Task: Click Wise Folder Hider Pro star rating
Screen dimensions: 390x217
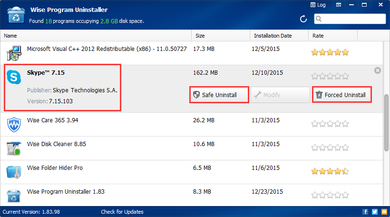Action: click(x=330, y=171)
